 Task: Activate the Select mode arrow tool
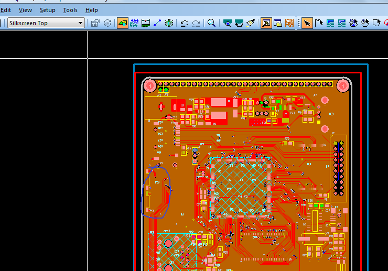pyautogui.click(x=307, y=23)
